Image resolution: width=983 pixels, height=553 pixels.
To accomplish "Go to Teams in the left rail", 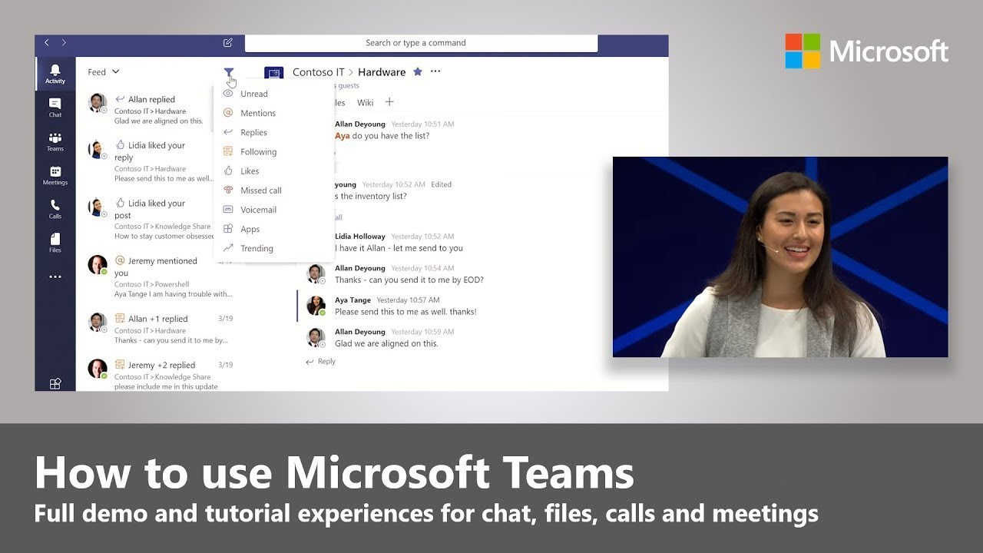I will (x=55, y=141).
